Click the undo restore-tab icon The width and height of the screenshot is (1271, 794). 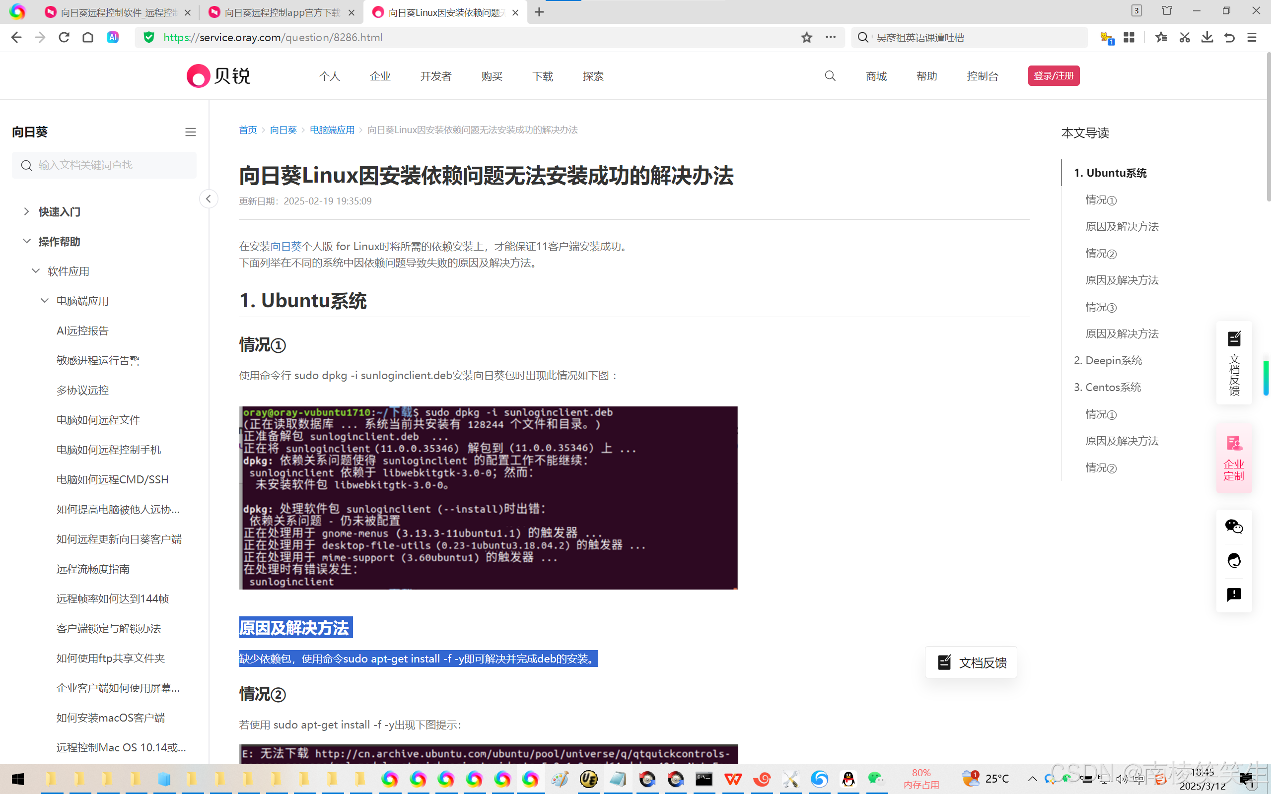(1229, 37)
